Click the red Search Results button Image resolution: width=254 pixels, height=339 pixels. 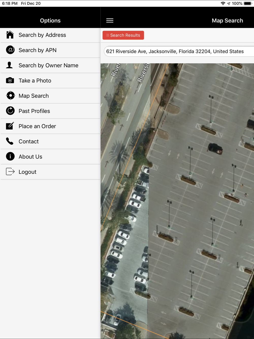tap(123, 35)
